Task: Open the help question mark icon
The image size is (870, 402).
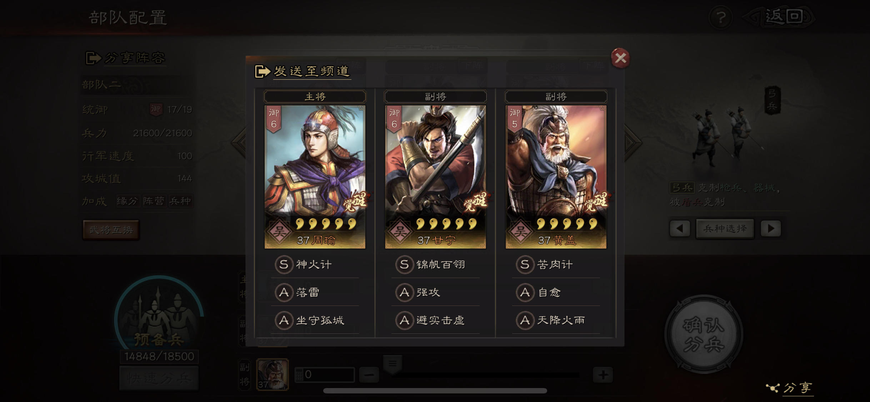Action: coord(721,17)
